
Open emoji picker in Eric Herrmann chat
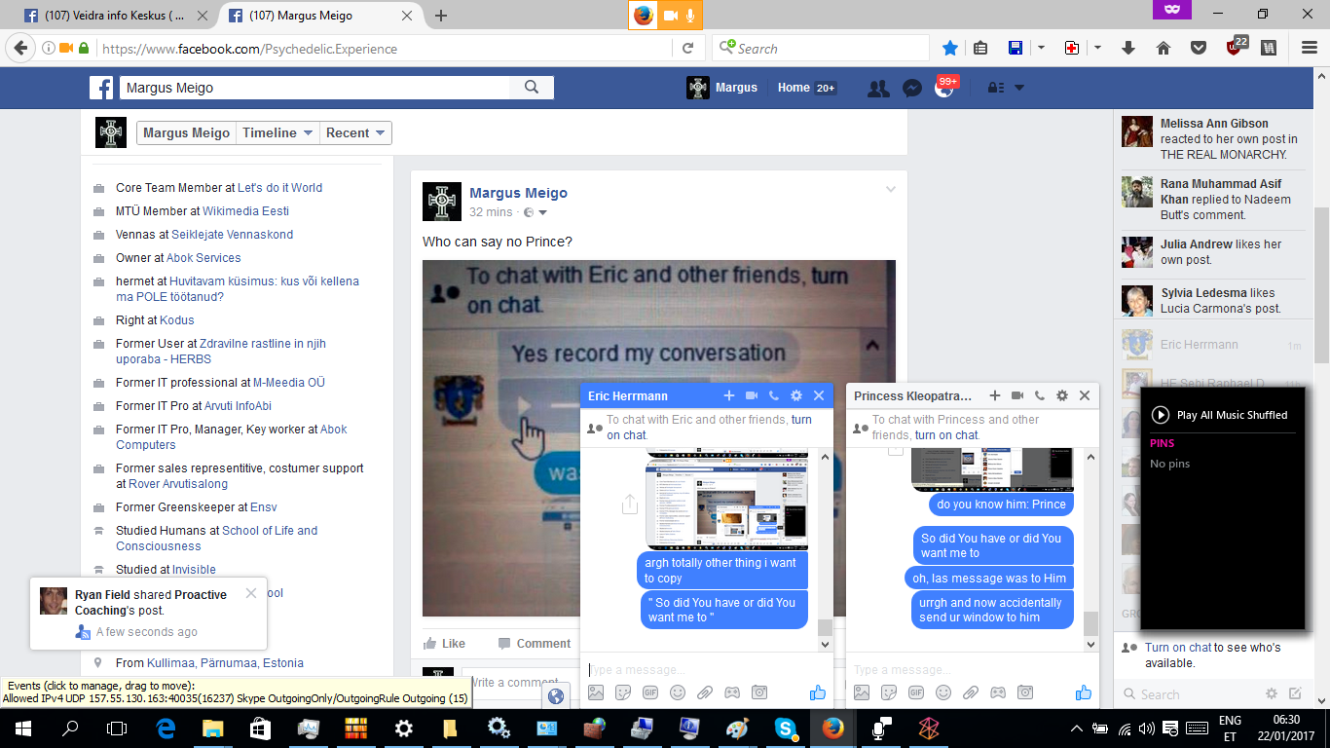point(678,692)
